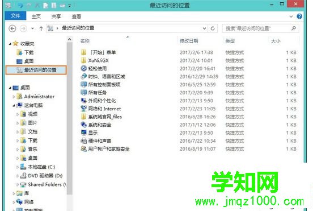Select the 网络和 Internet shortcut icon
The height and width of the screenshot is (211, 313).
[84, 109]
